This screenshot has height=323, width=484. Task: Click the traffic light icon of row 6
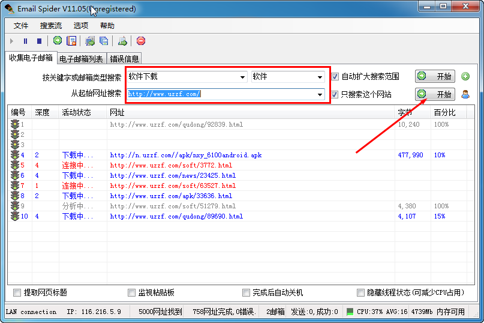[15, 175]
